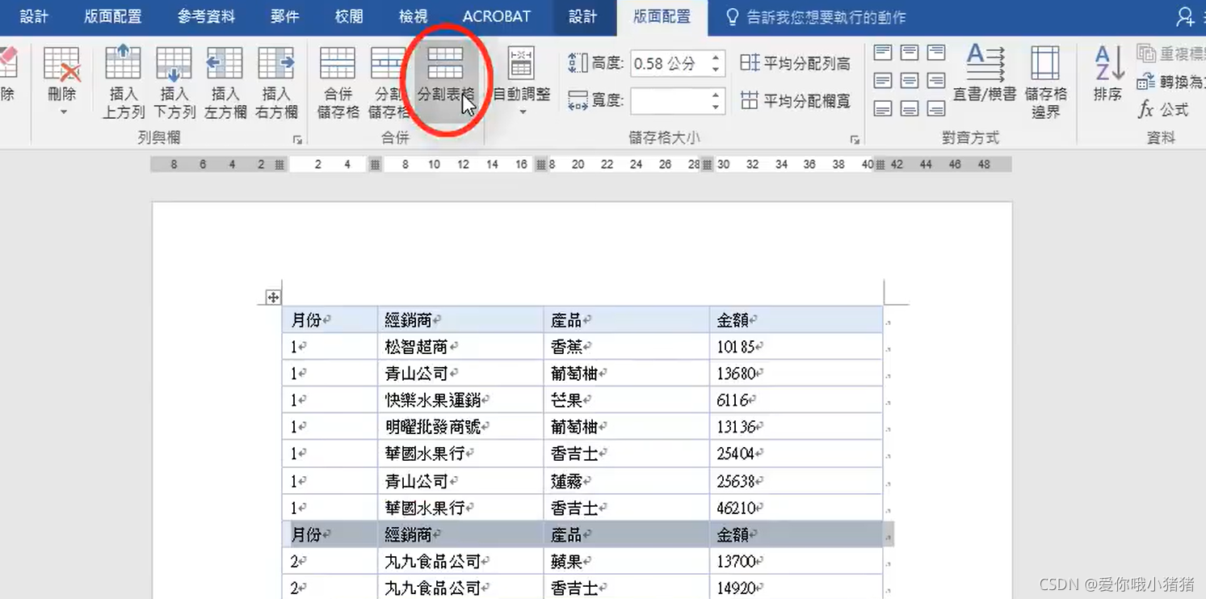Screen dimensions: 1206x599
Task: Click the cell containing 25638
Action: click(x=796, y=481)
